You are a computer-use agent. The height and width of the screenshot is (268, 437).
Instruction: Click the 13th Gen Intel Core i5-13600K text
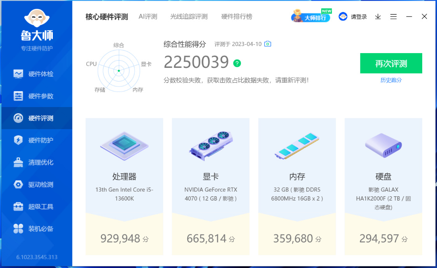[x=124, y=194]
